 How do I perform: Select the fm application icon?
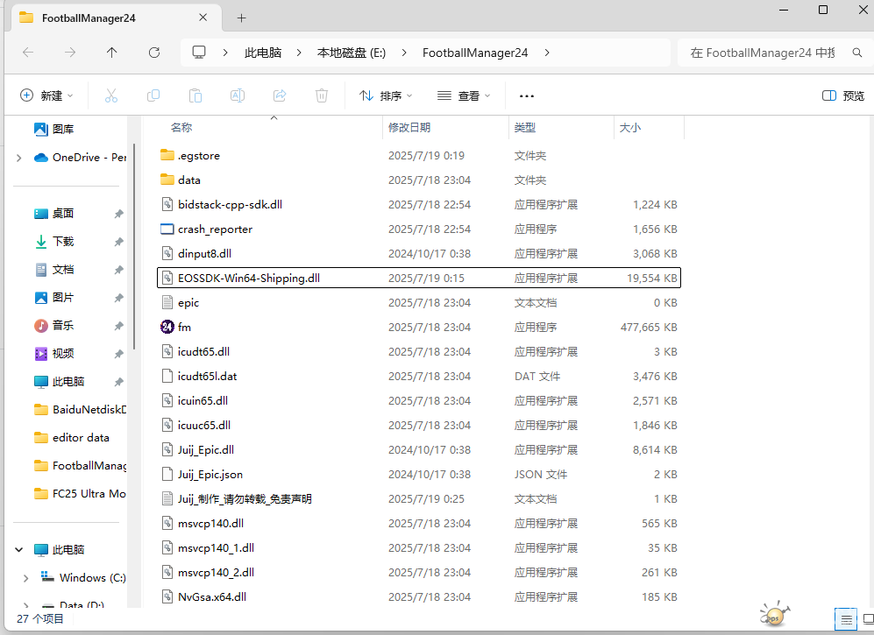[167, 327]
